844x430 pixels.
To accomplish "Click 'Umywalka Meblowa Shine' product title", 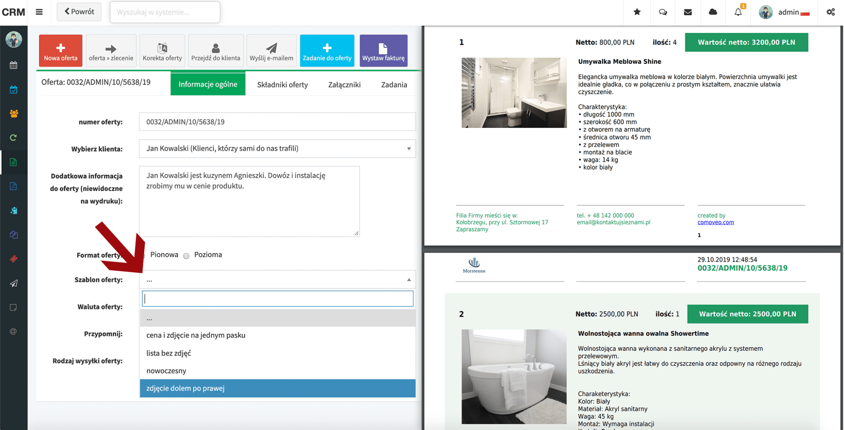I will (619, 62).
